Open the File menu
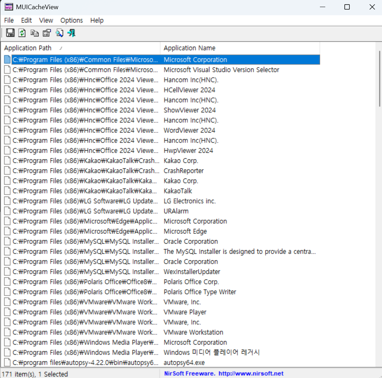The height and width of the screenshot is (378, 382). tap(9, 21)
